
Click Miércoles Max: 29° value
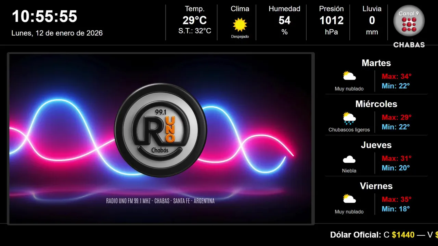397,117
